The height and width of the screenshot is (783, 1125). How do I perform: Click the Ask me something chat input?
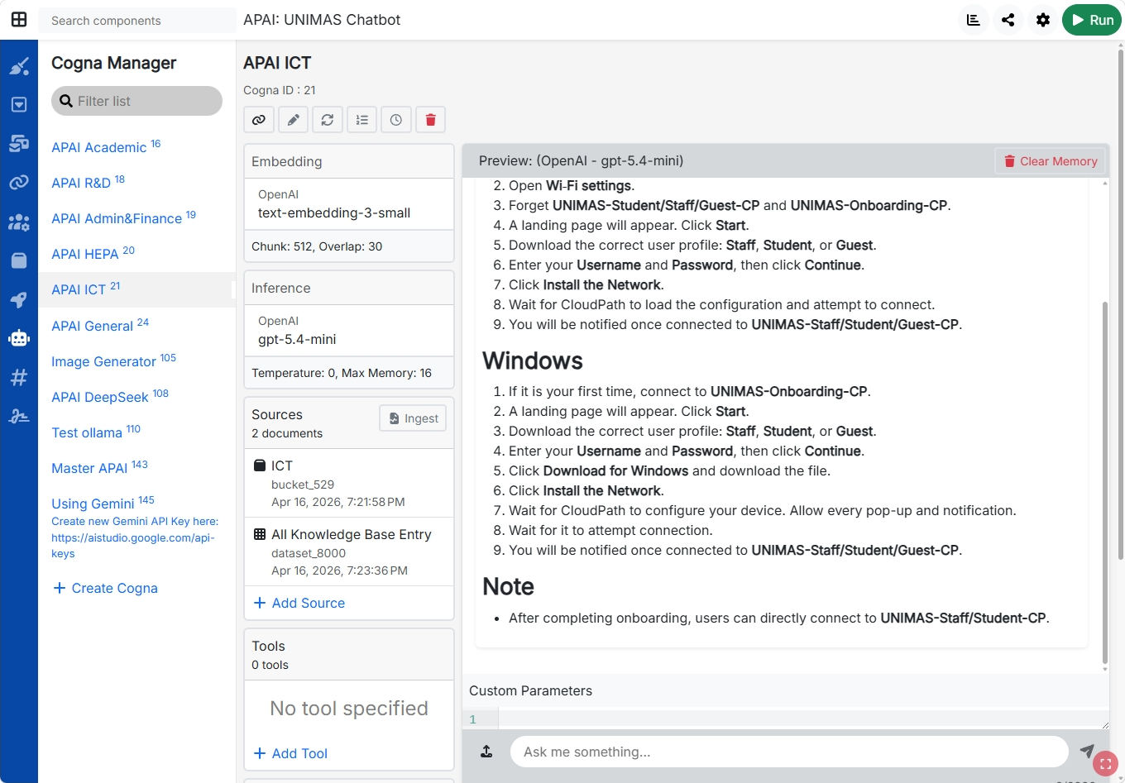click(789, 752)
